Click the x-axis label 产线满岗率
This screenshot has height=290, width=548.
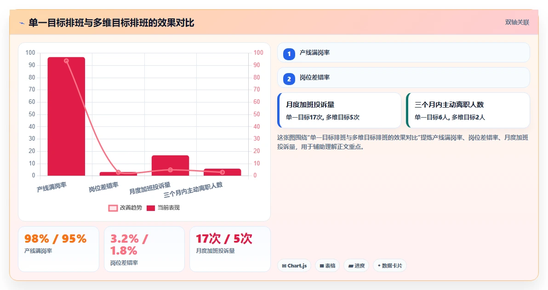(52, 187)
